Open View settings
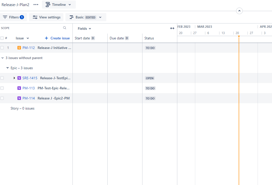This screenshot has height=185, width=272. (x=46, y=17)
